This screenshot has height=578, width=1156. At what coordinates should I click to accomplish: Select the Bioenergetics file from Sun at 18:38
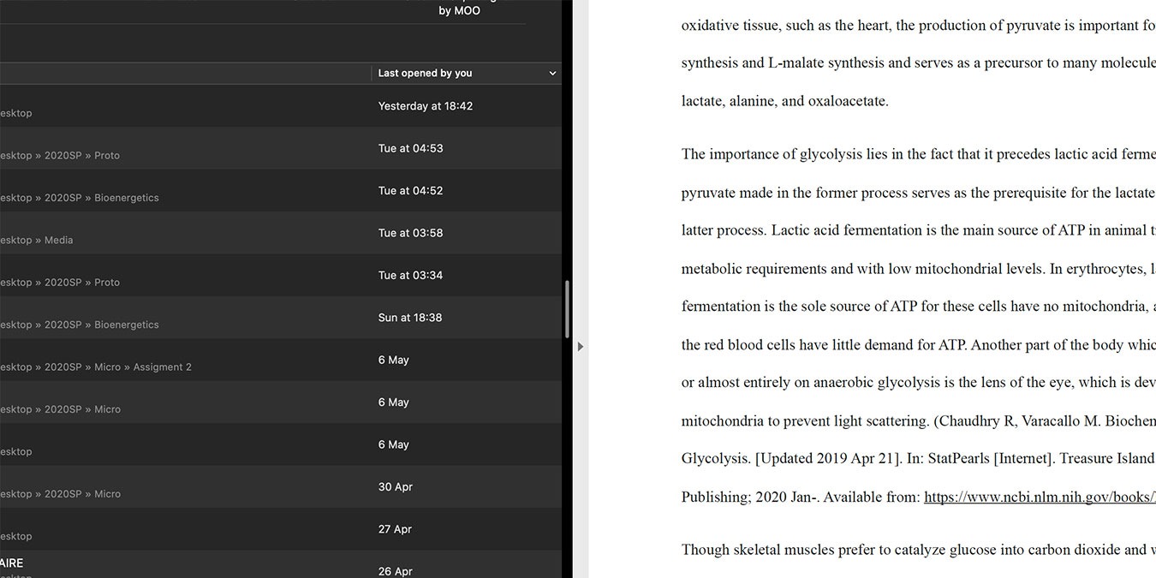point(257,318)
